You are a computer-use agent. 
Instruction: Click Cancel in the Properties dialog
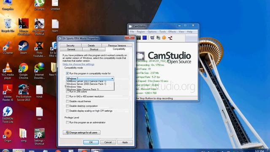click(x=108, y=142)
